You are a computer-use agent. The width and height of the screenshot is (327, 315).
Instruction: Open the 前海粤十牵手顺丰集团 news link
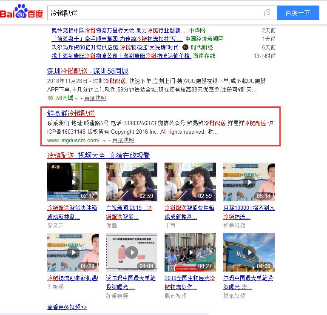click(117, 39)
